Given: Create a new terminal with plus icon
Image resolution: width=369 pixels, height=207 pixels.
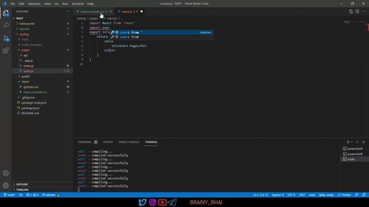Looking at the screenshot, I should click(x=348, y=142).
